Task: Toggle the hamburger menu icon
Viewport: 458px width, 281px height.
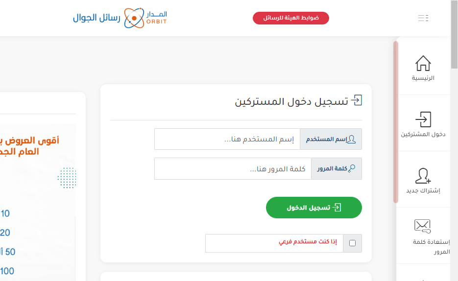Action: coord(423,18)
